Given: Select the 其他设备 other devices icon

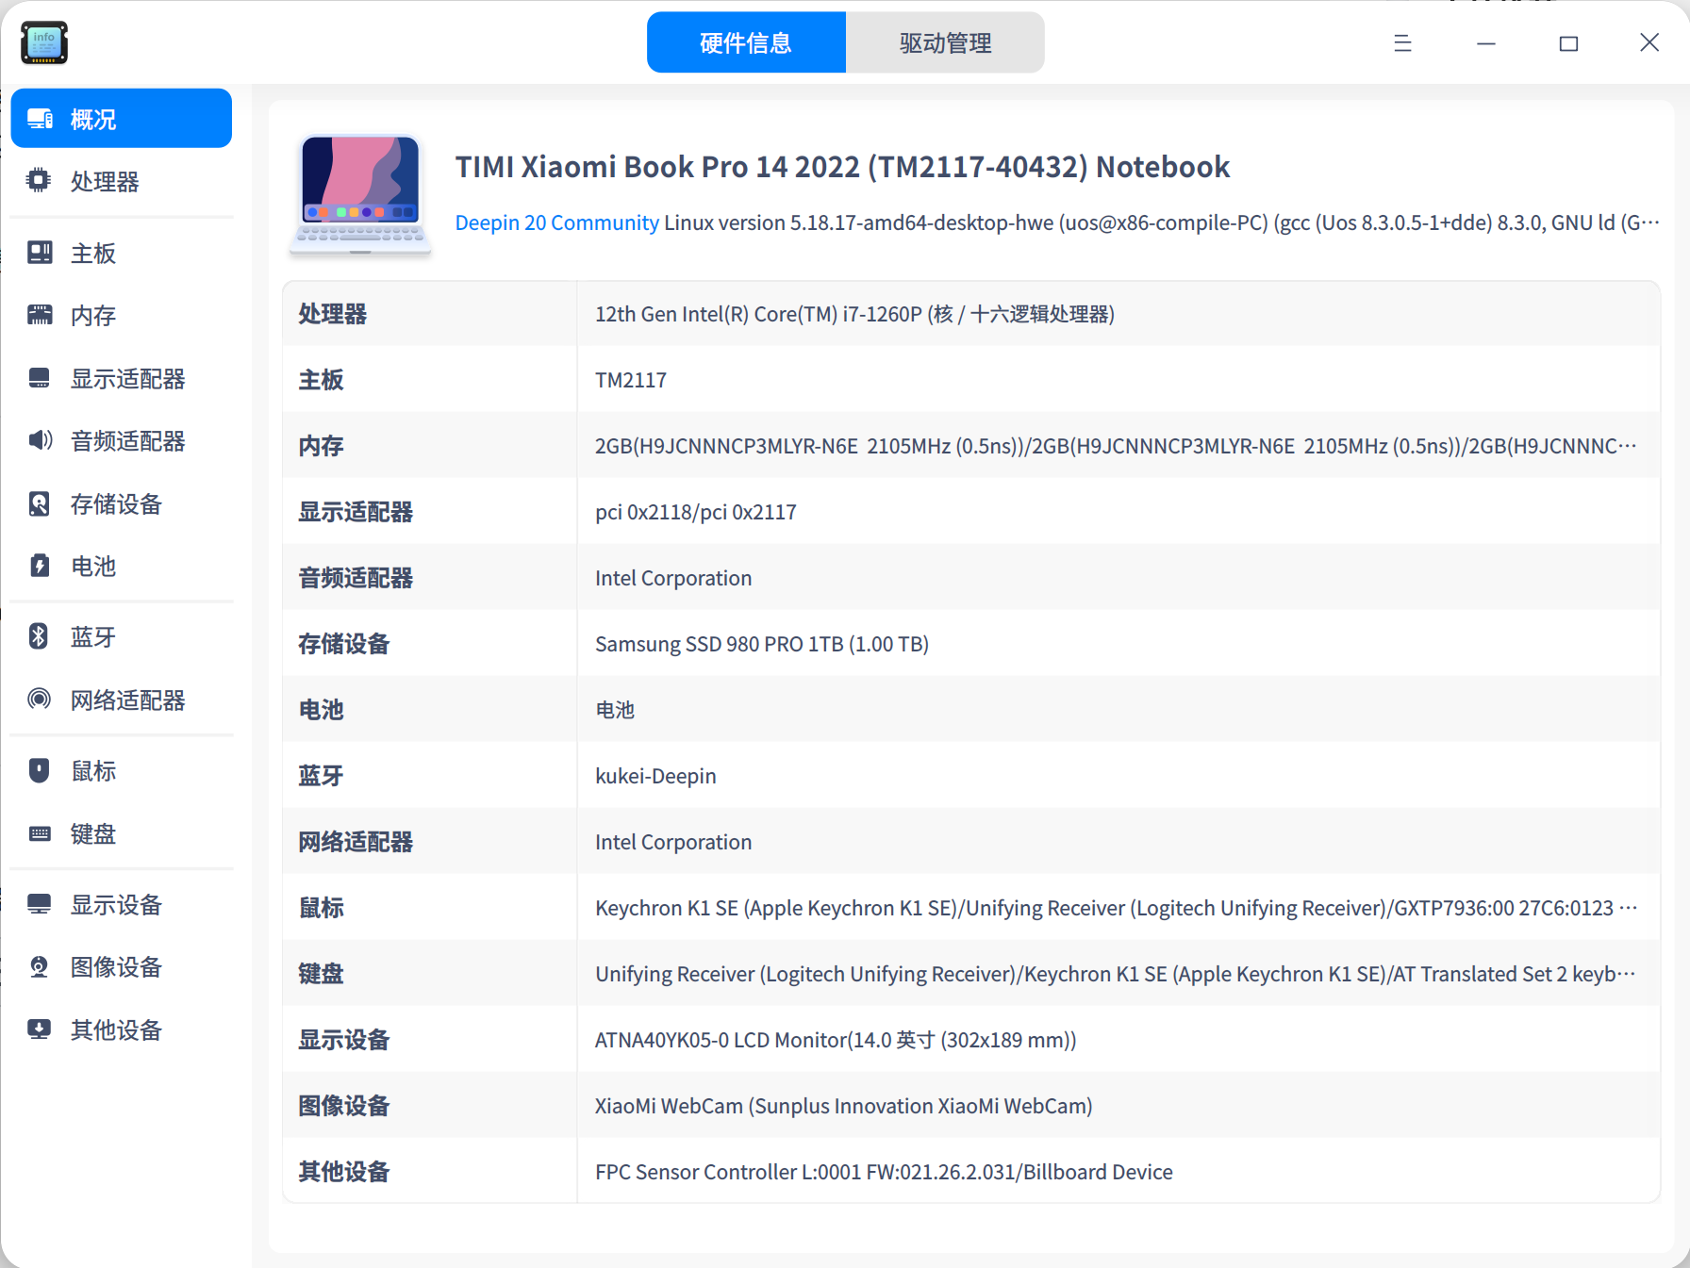Looking at the screenshot, I should [38, 1029].
